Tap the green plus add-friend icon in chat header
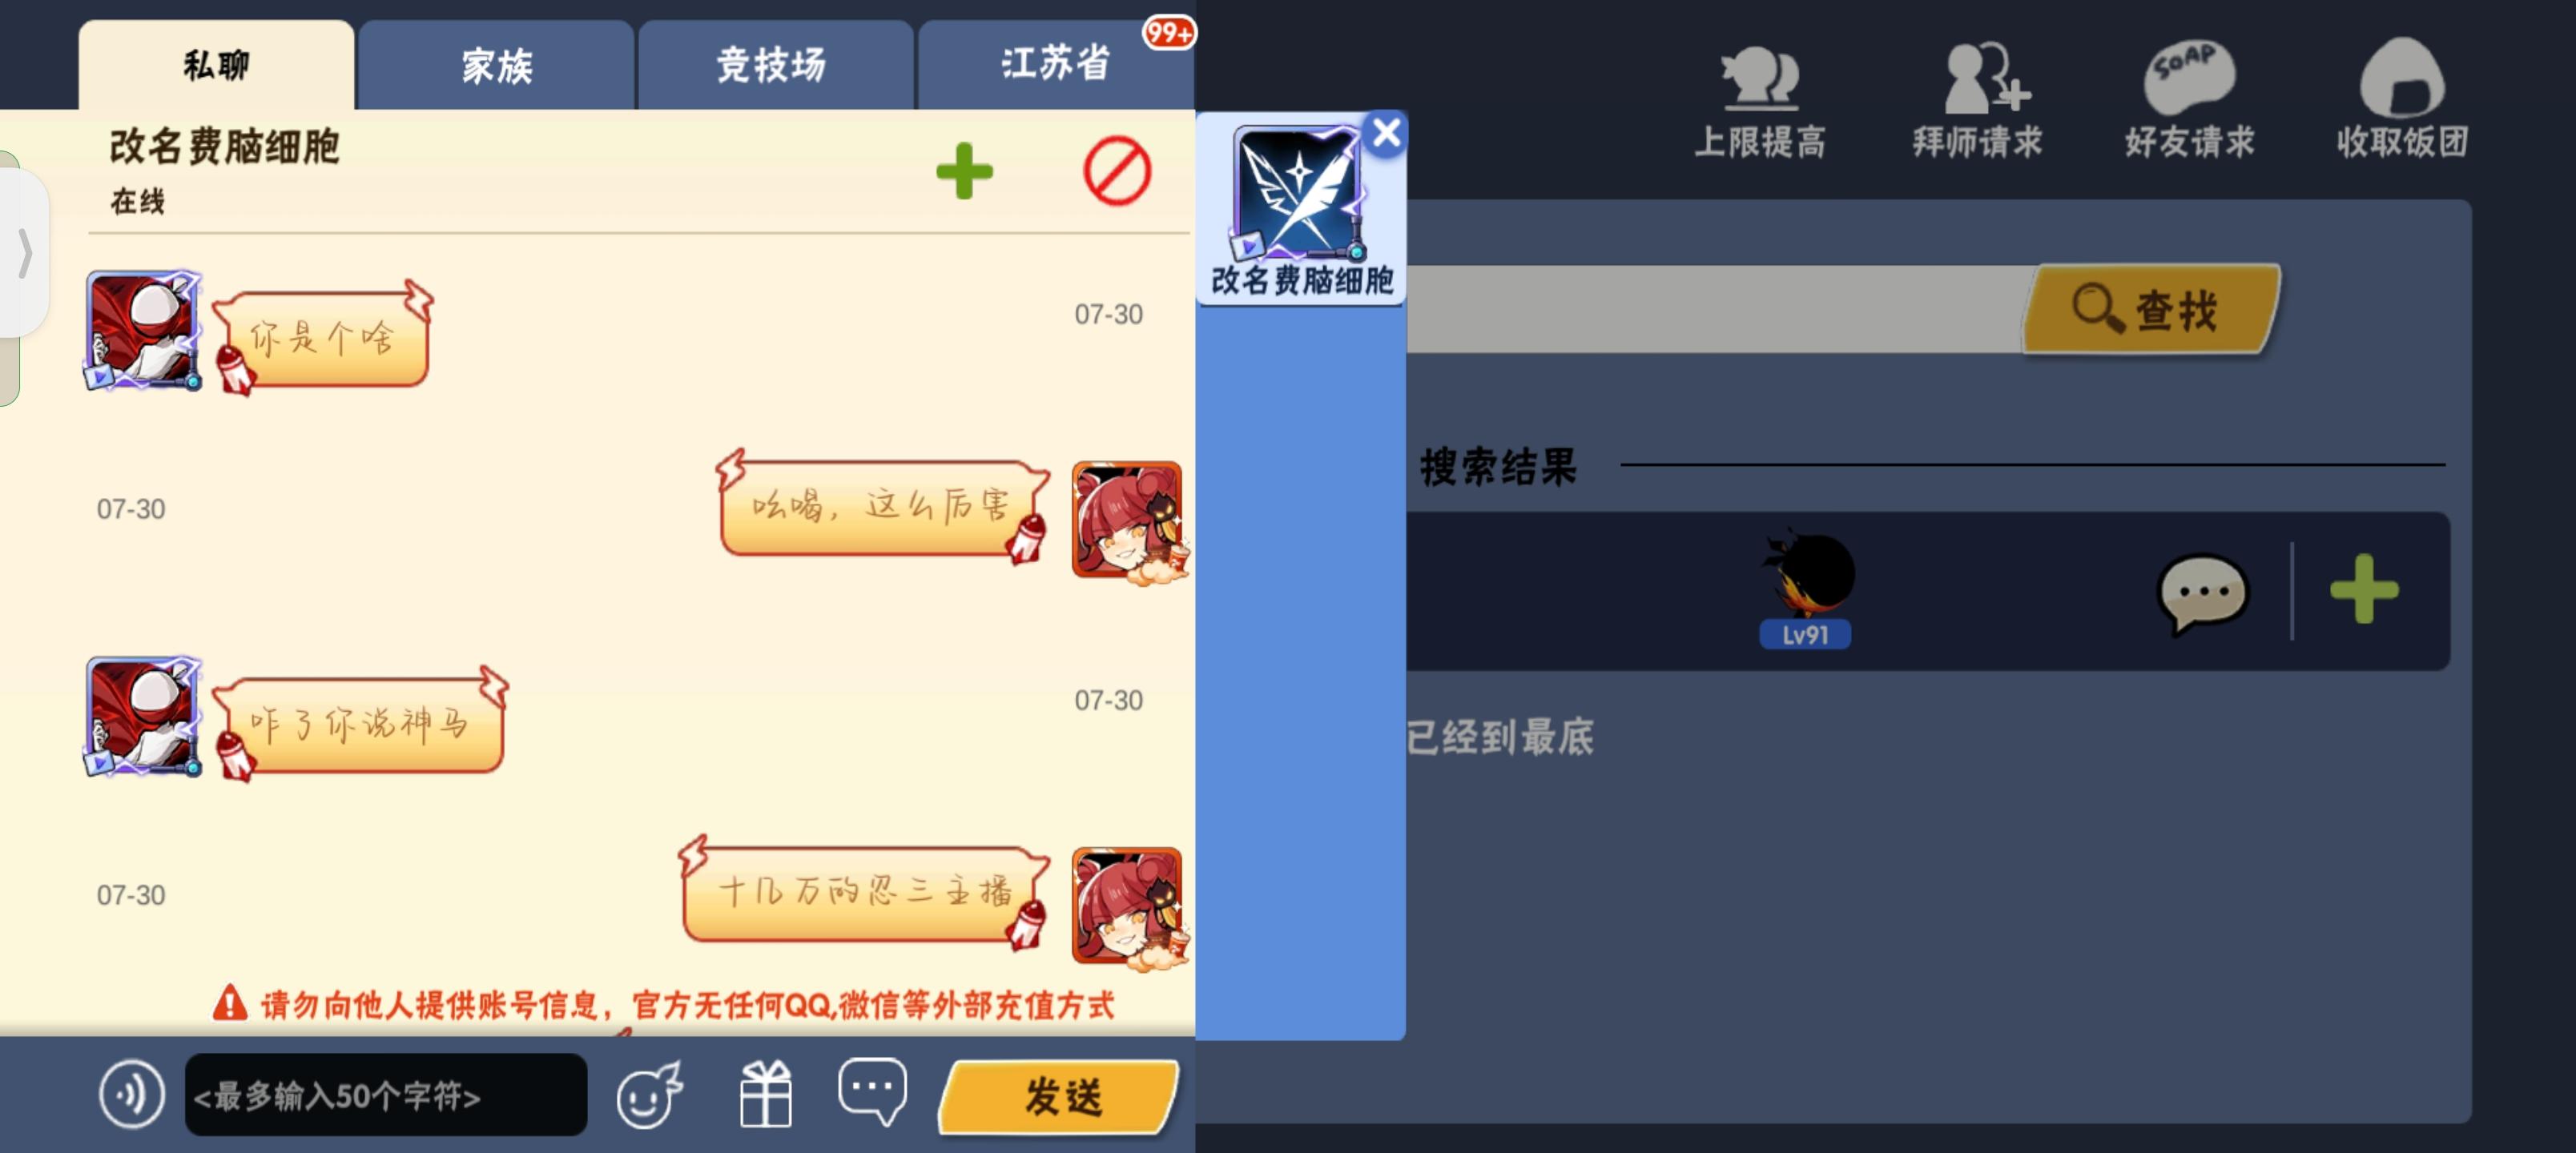This screenshot has height=1153, width=2576. click(964, 171)
